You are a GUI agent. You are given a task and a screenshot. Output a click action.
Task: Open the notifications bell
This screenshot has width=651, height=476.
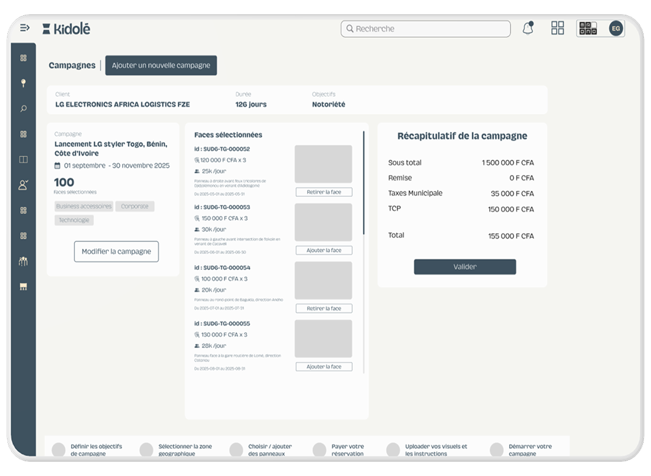click(528, 29)
